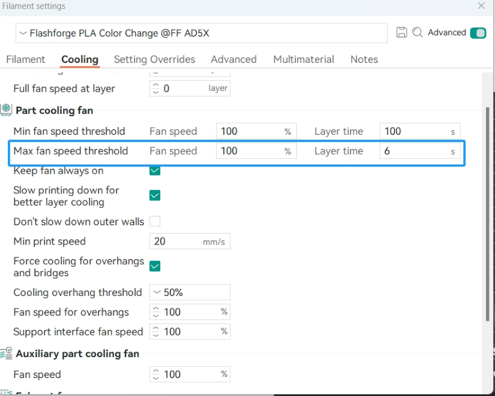
Task: Open the Setting Overrides tab
Action: pyautogui.click(x=154, y=59)
